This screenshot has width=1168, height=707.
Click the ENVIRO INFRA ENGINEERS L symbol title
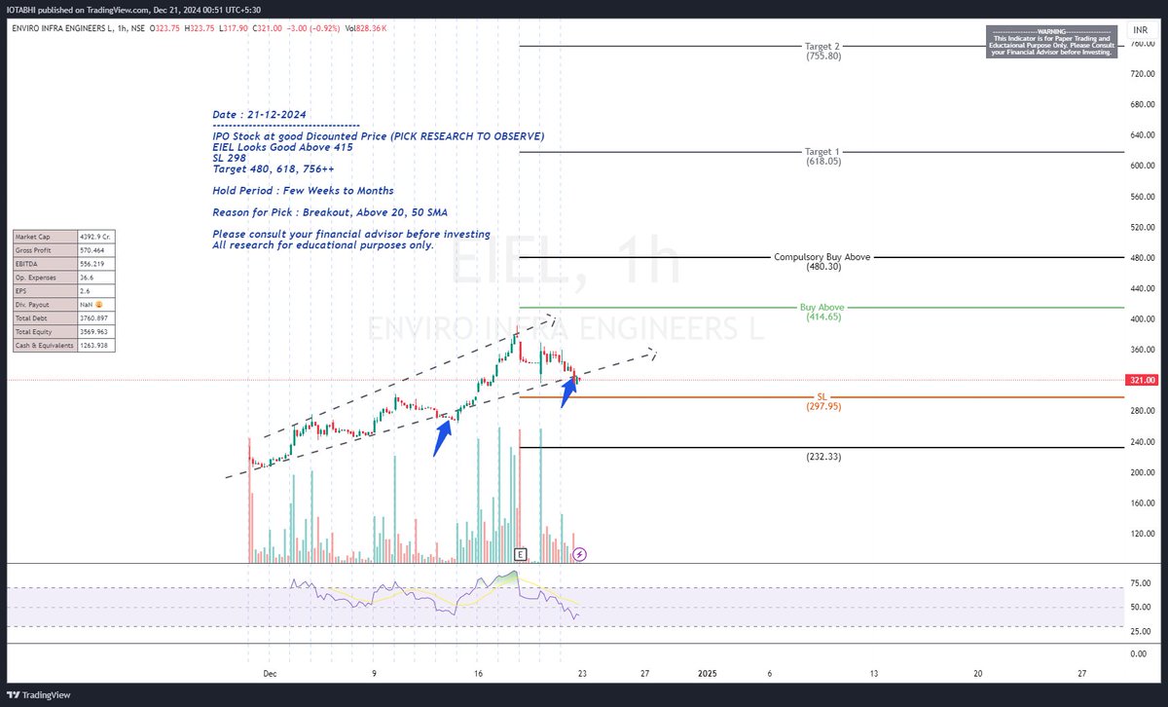pyautogui.click(x=63, y=30)
